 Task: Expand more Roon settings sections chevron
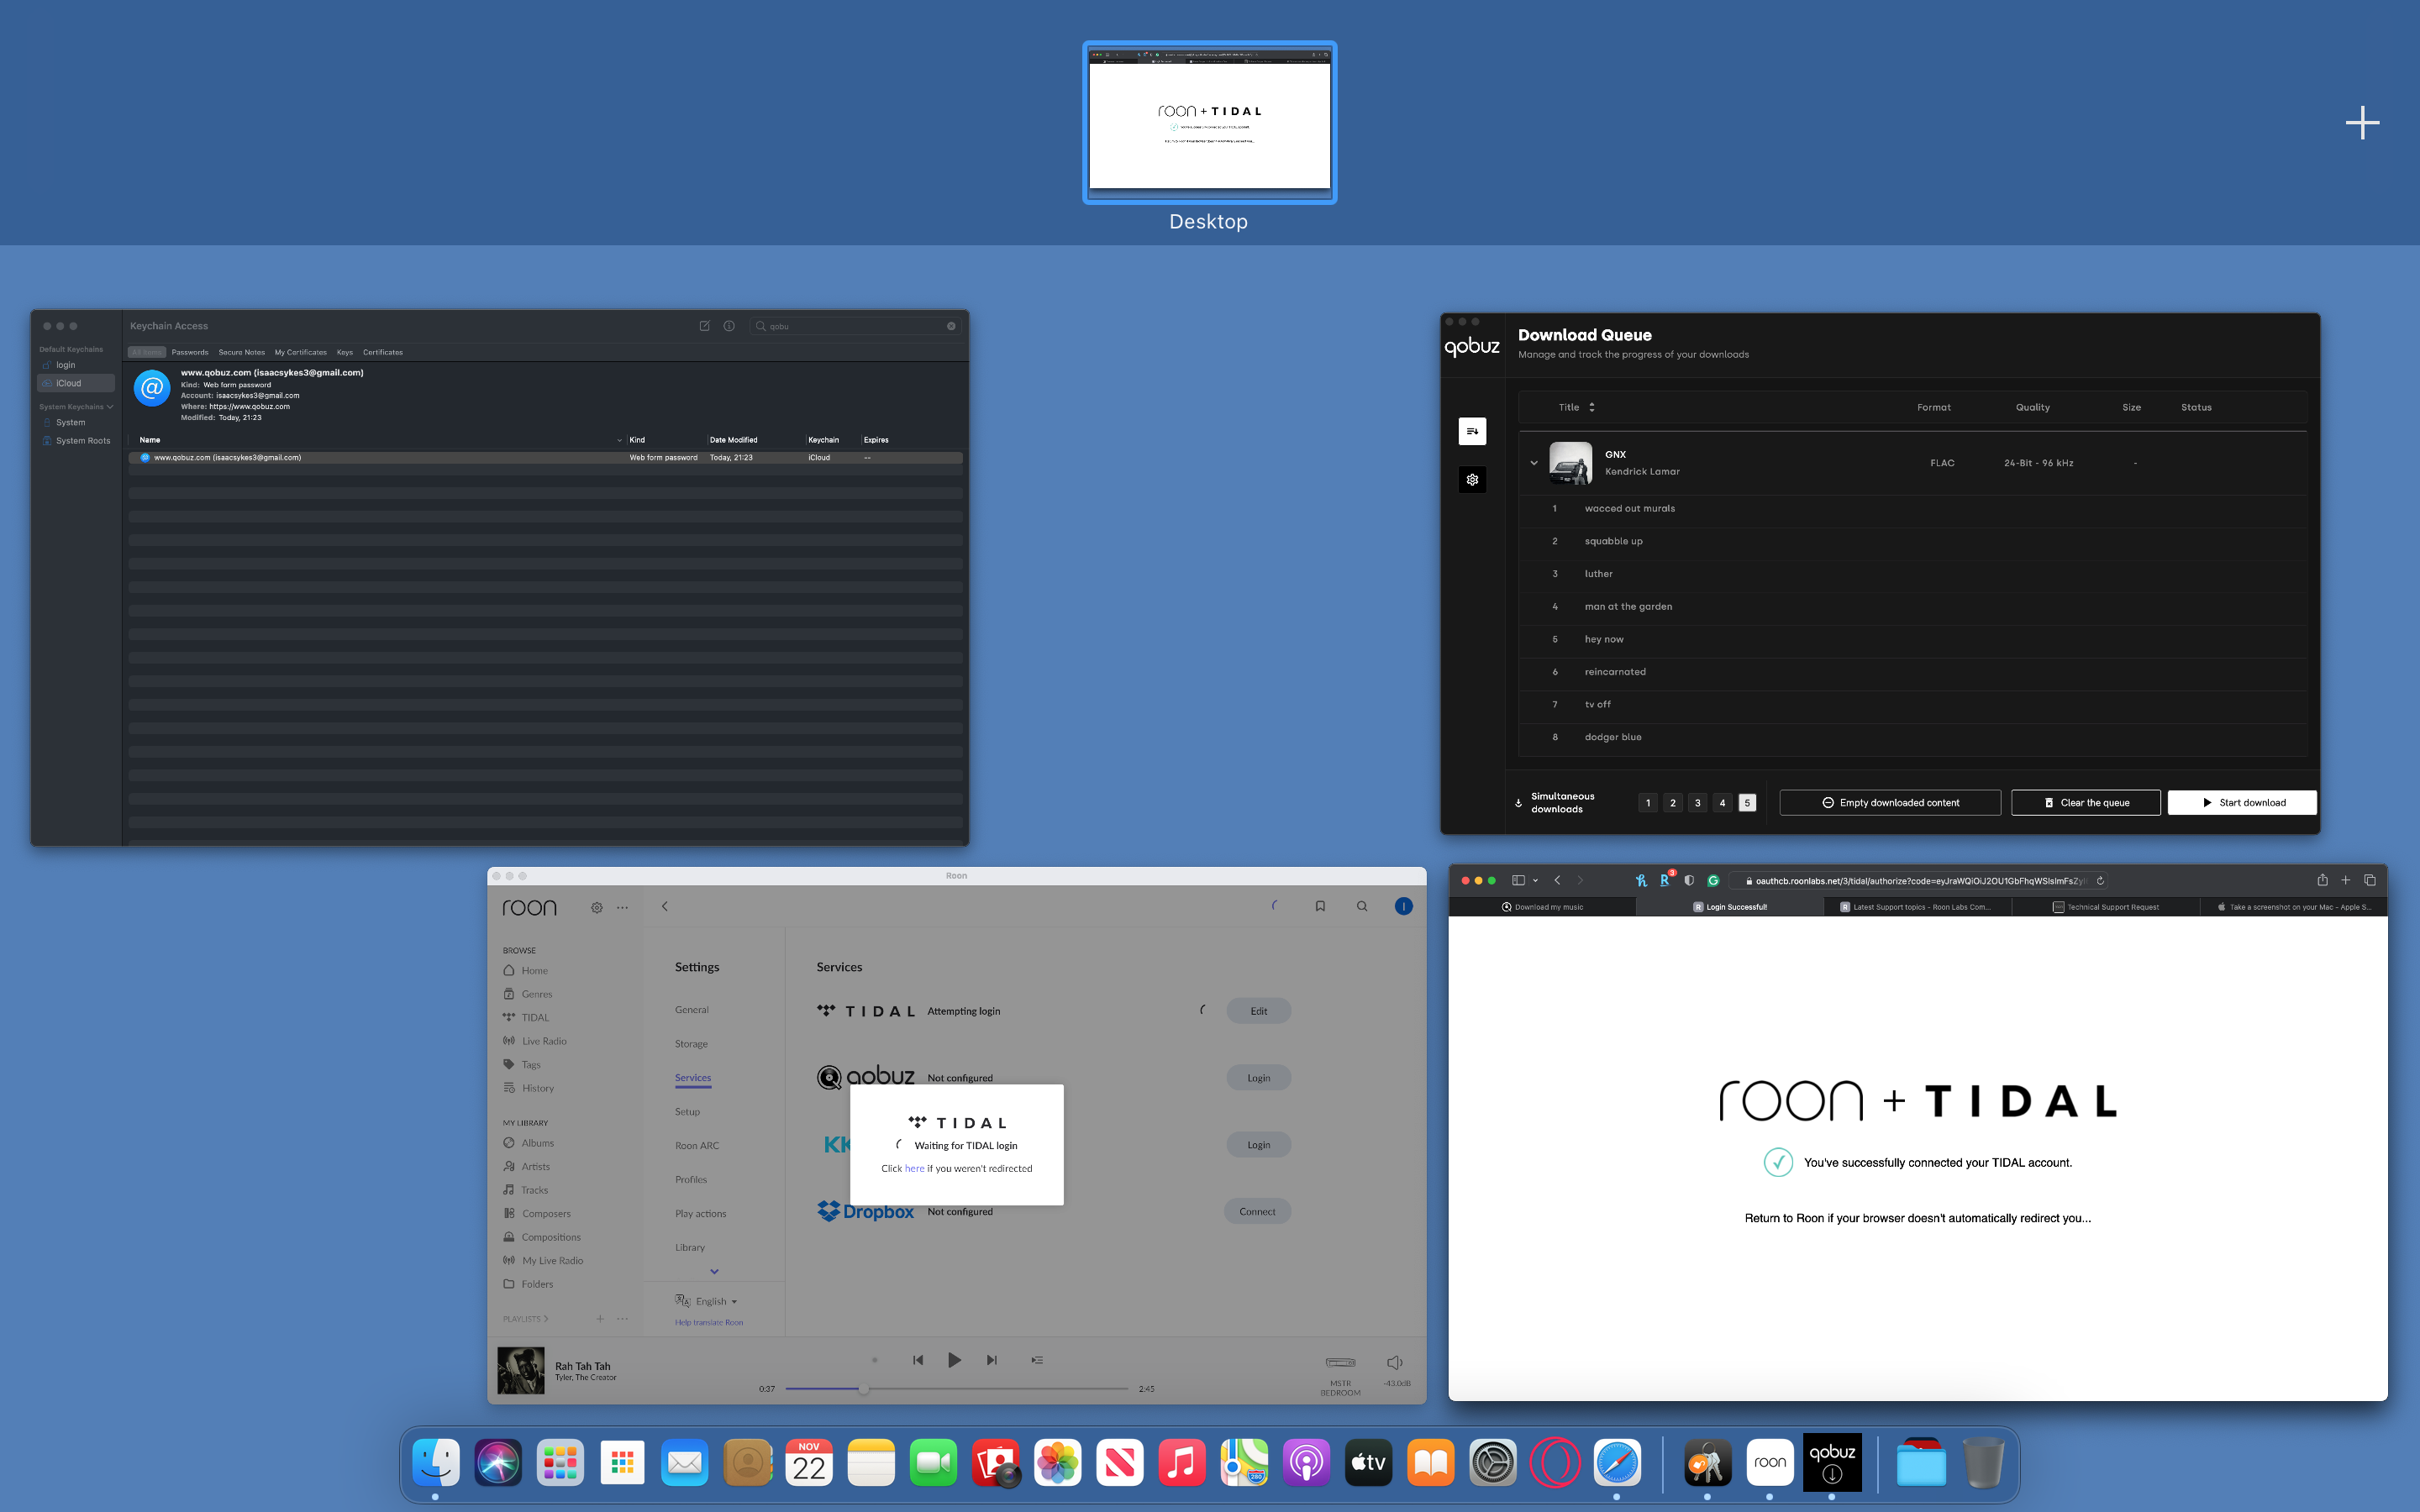pos(714,1272)
